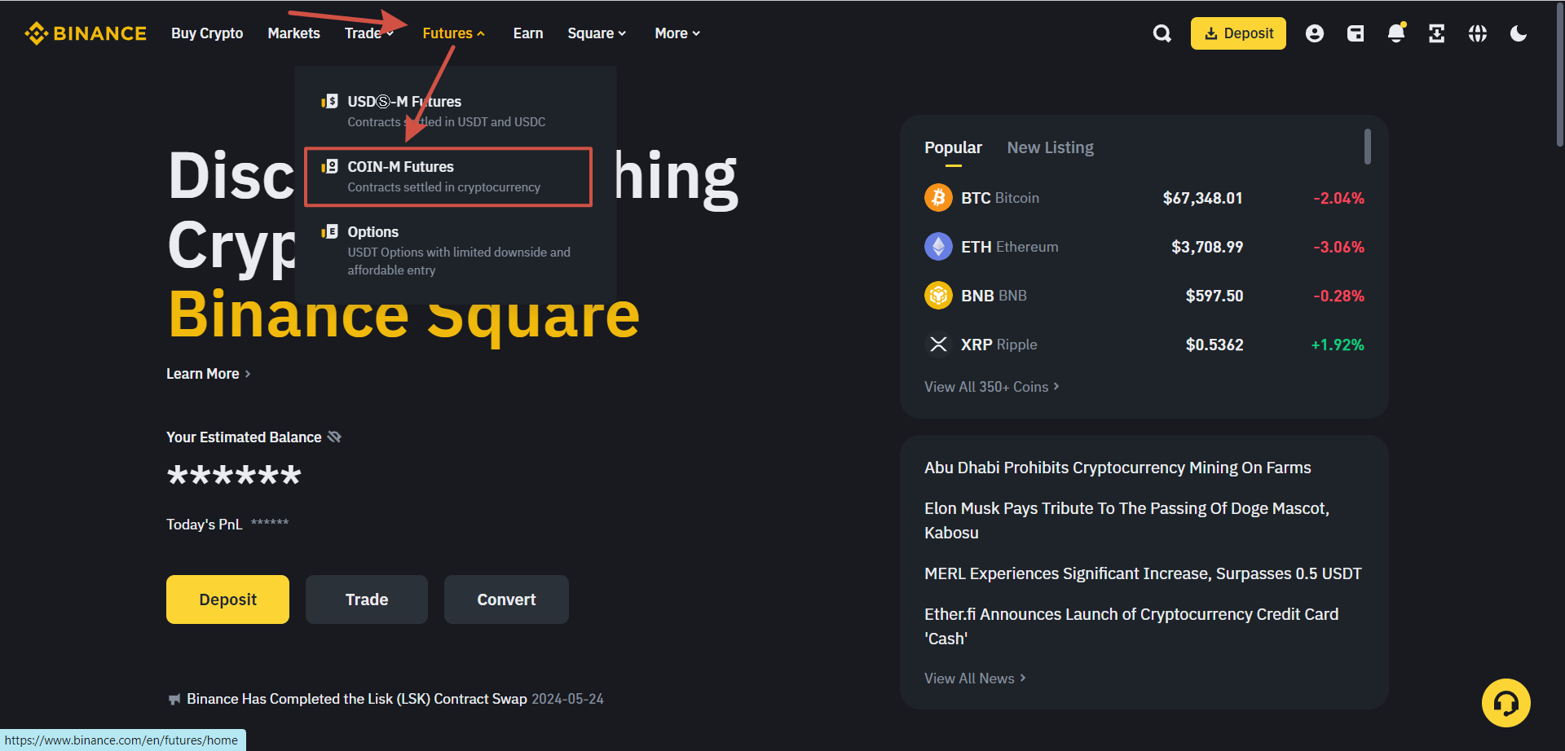Image resolution: width=1565 pixels, height=751 pixels.
Task: Expand the Square dropdown menu
Action: coord(597,33)
